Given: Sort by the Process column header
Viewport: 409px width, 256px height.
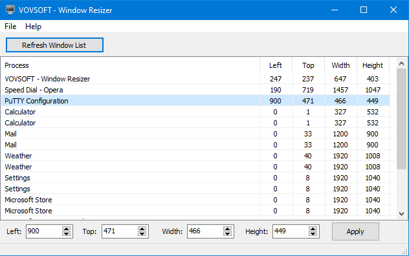Looking at the screenshot, I should point(131,65).
